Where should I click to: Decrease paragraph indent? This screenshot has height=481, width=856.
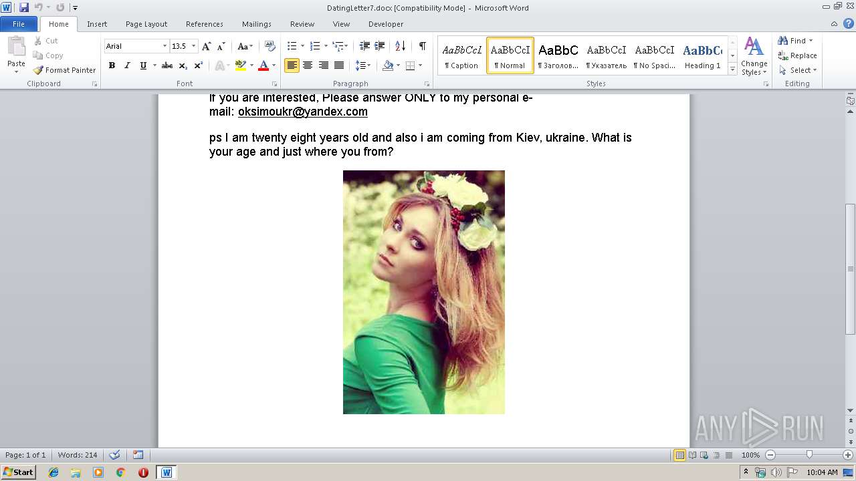[364, 46]
